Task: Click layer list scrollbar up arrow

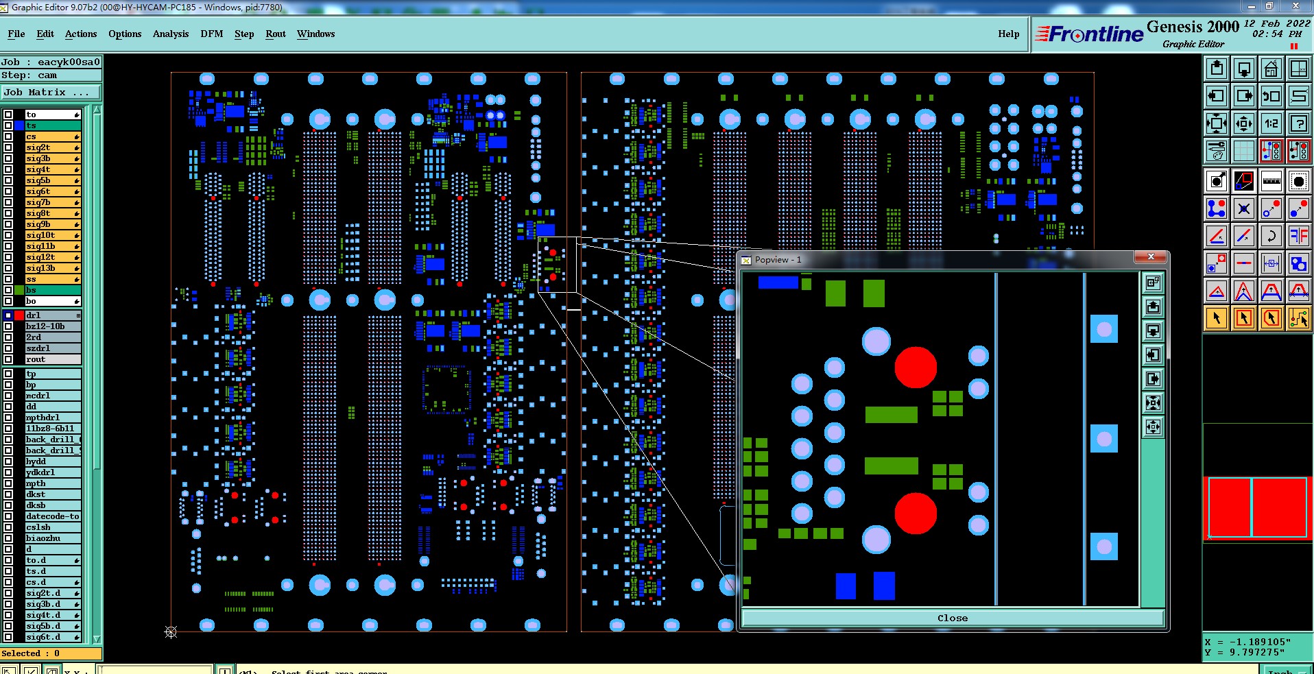Action: click(x=97, y=110)
